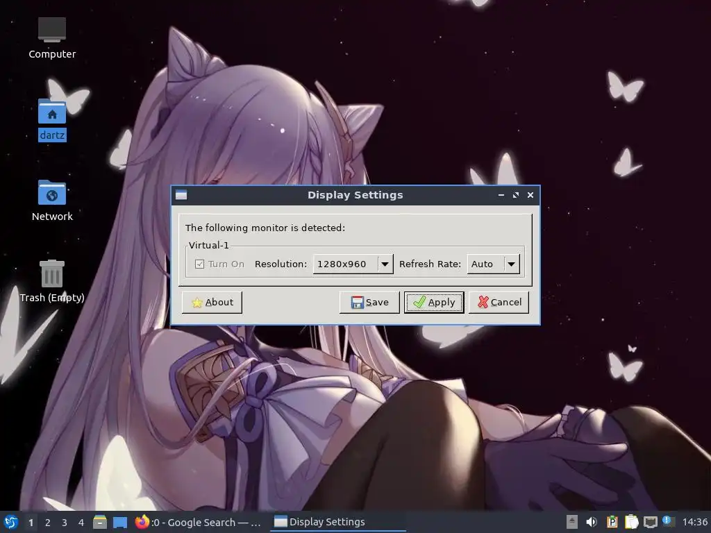Screen dimensions: 711x533
Task: Click the Resolution: label
Action: click(x=281, y=264)
